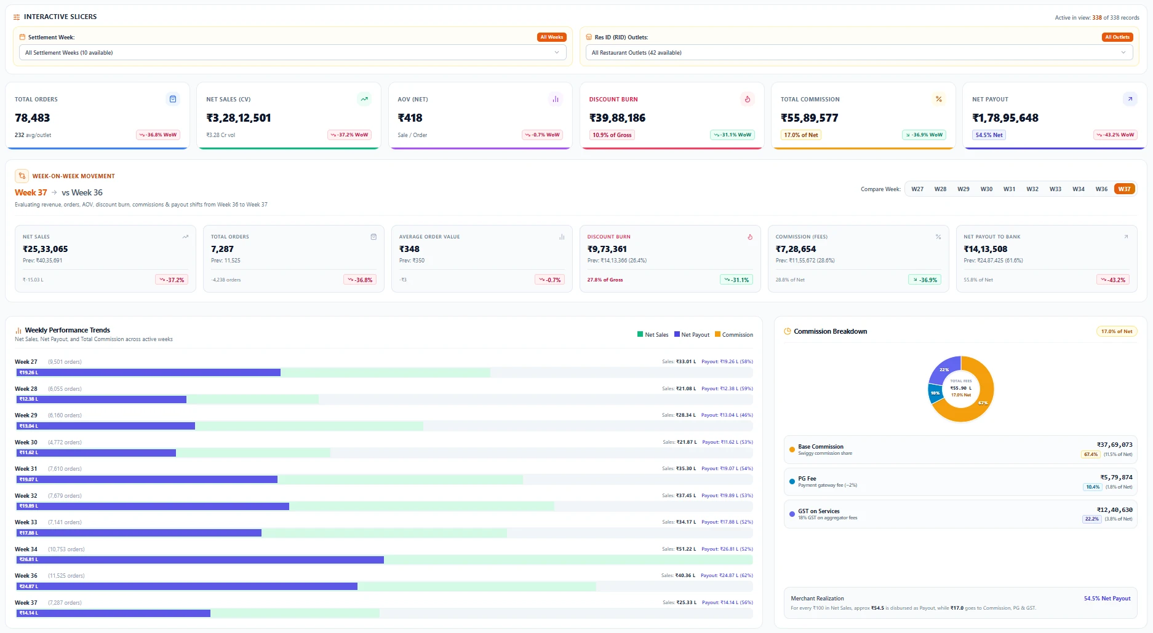Screen dimensions: 1153x633
Task: Select compare week W34
Action: pos(1079,189)
